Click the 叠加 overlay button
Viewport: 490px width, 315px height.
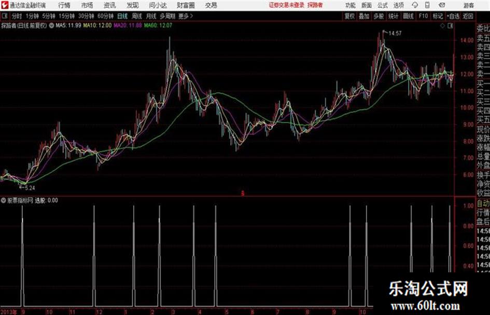[x=364, y=16]
